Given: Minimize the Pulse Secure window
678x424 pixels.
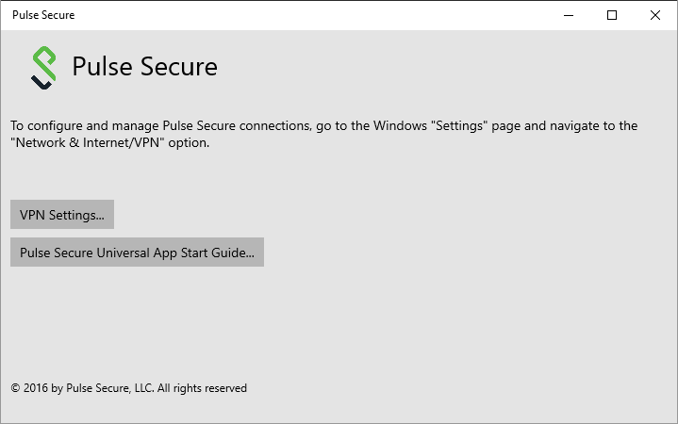Looking at the screenshot, I should (x=569, y=15).
